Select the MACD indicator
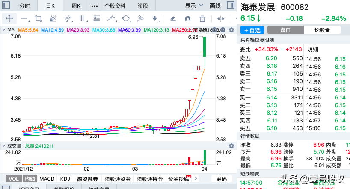Screen dimensions: 350x189 (x=47, y=179)
